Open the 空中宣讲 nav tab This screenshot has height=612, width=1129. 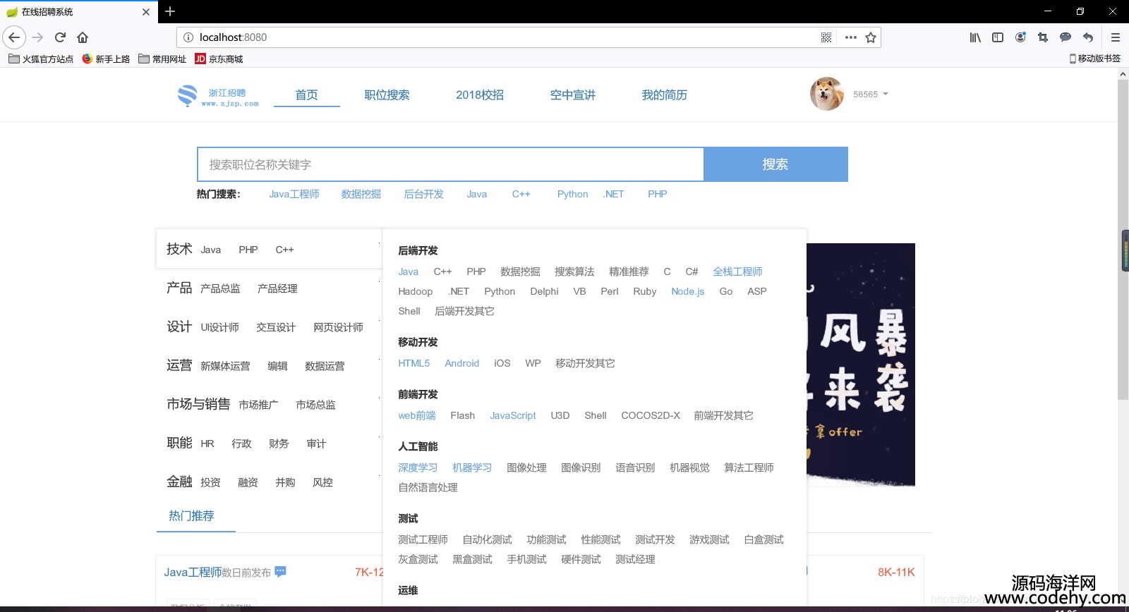click(573, 94)
